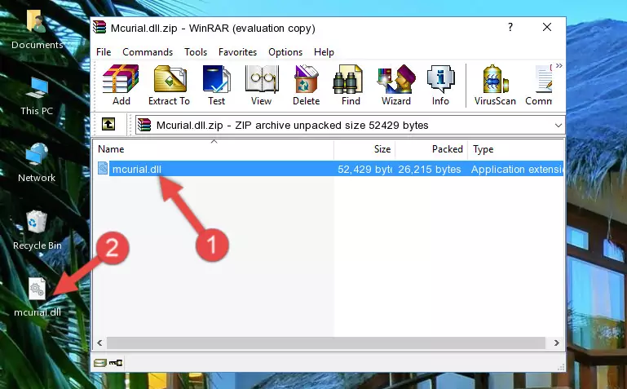Screen dimensions: 627x389
Task: Sort list by Size column
Action: 364,149
